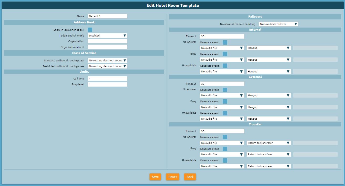Focus the Organization input field

coord(108,41)
